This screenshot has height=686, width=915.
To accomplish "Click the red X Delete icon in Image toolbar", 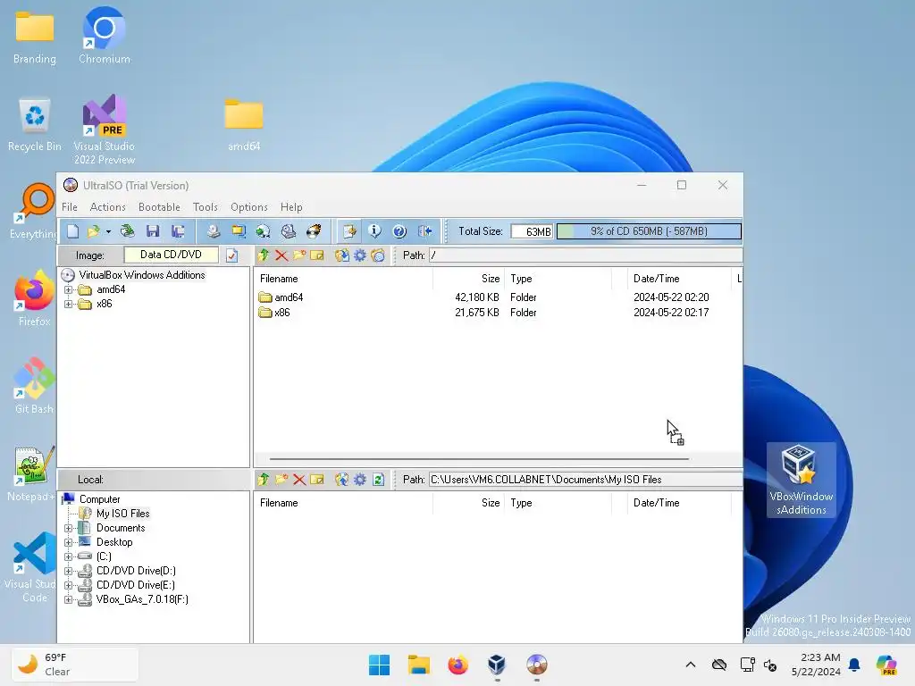I will 281,255.
